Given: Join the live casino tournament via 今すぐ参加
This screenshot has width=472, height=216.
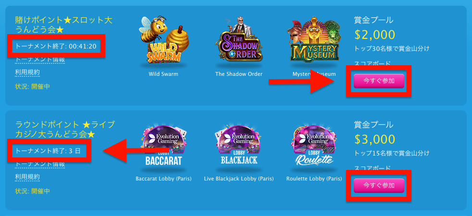Looking at the screenshot, I should (x=379, y=185).
